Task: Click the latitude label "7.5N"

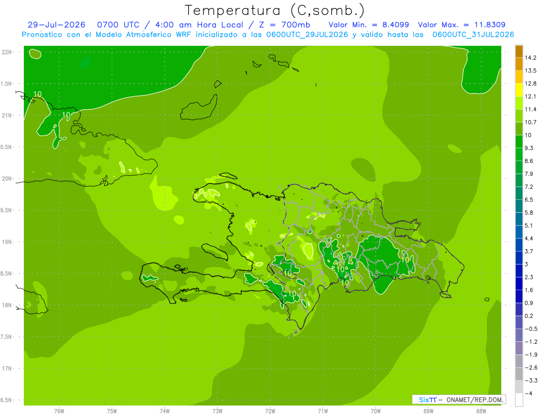Action: (7, 337)
